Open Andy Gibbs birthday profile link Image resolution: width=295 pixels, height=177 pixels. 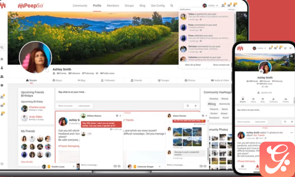coord(36,117)
